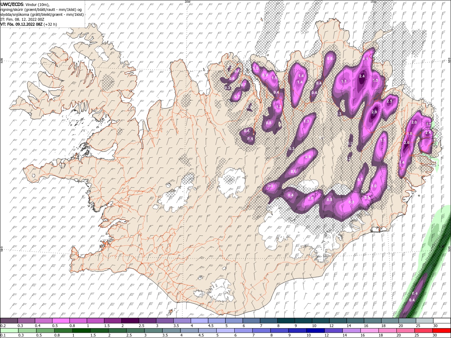The image size is (451, 338).
Task: Click the bottom-row swatch between 20 and 25
Action: pyautogui.click(x=406, y=331)
